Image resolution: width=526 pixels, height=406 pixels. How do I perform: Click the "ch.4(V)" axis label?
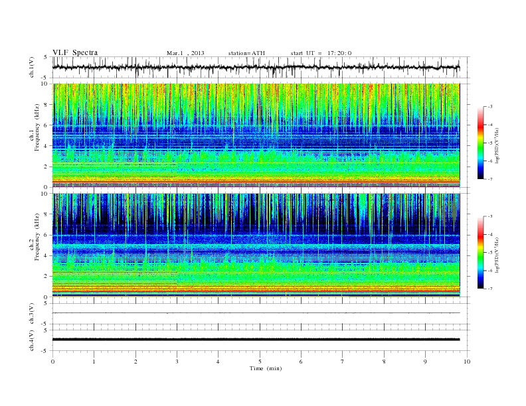32,340
